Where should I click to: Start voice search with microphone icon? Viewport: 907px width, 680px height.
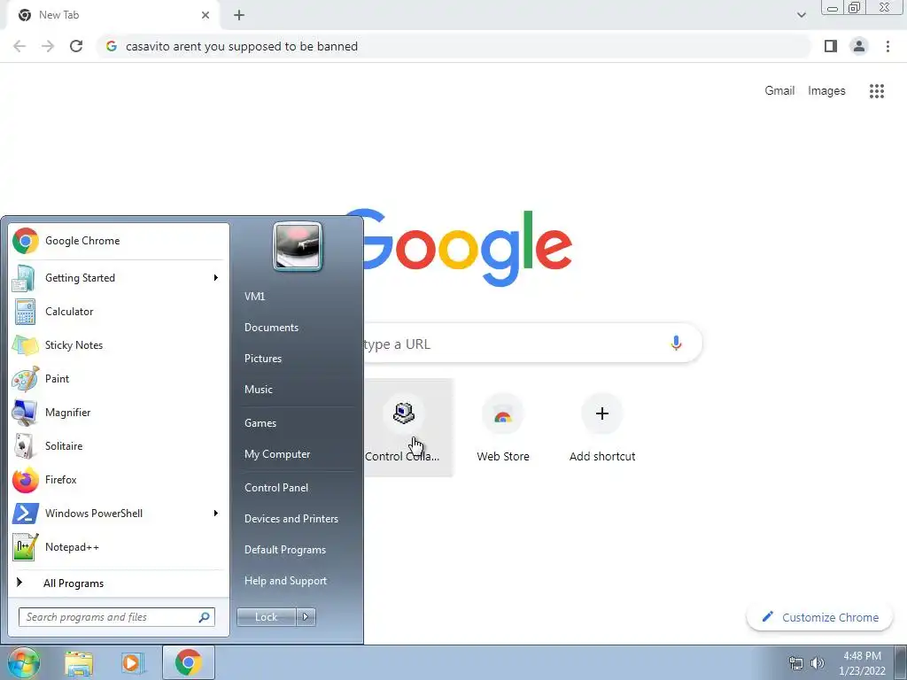pyautogui.click(x=676, y=344)
